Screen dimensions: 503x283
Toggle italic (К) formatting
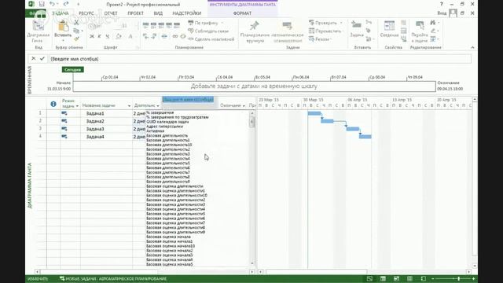100,36
